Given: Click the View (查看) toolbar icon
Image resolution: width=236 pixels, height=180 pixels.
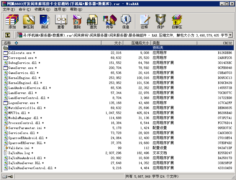Looking at the screenshot, I should pyautogui.click(x=61, y=21).
